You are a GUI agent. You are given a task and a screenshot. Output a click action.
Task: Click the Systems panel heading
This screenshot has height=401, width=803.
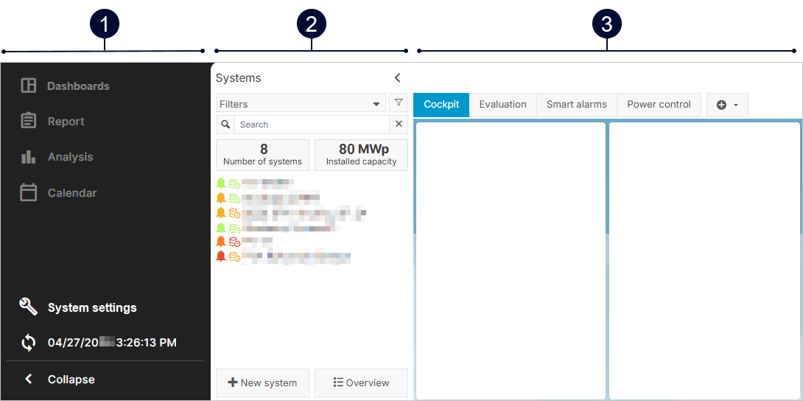coord(238,78)
